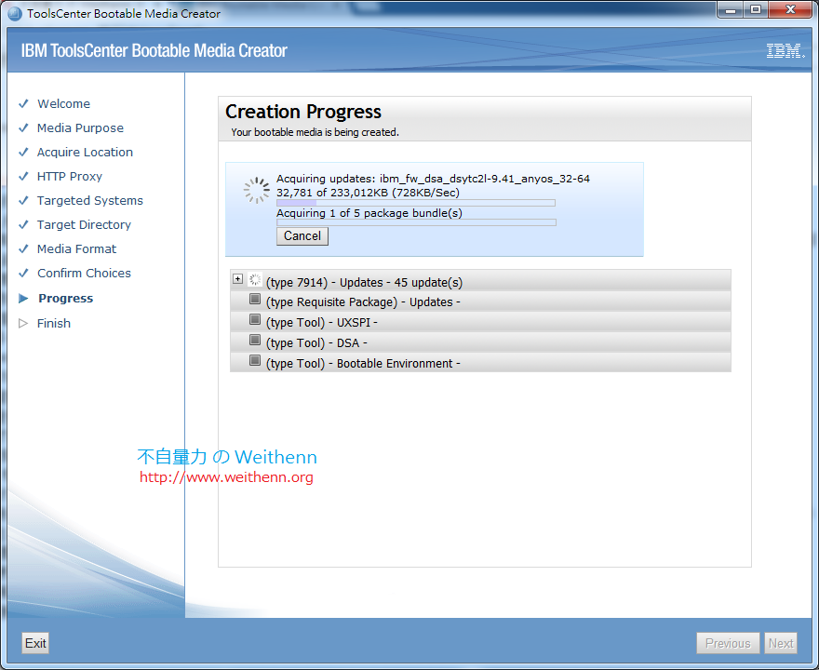The image size is (819, 670).
Task: Click the Next button
Action: [780, 643]
